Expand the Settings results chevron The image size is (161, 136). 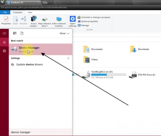point(68,58)
